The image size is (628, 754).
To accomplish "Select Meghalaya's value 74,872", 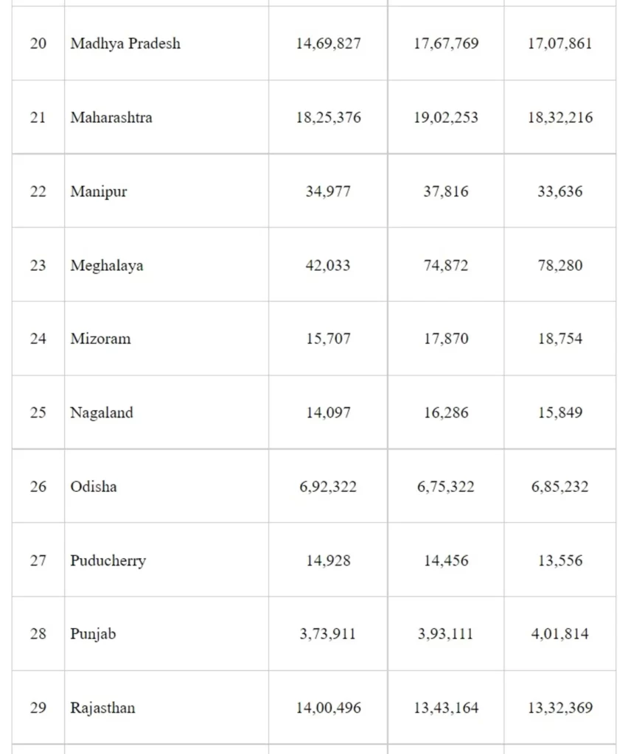I will pos(446,265).
